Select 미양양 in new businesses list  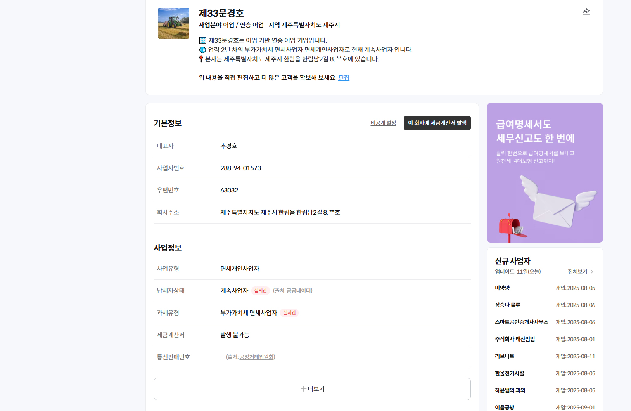click(502, 288)
